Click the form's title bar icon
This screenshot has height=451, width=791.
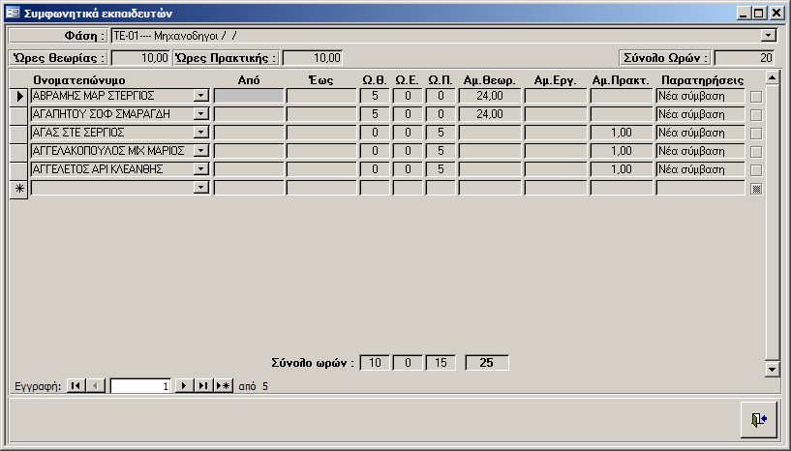(12, 14)
